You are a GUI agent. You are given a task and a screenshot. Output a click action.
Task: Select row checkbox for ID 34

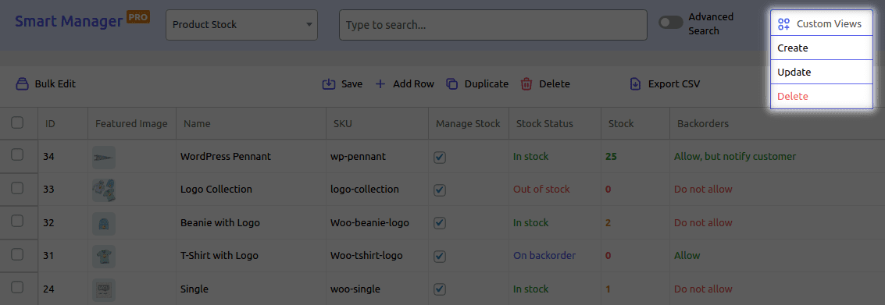pyautogui.click(x=17, y=155)
